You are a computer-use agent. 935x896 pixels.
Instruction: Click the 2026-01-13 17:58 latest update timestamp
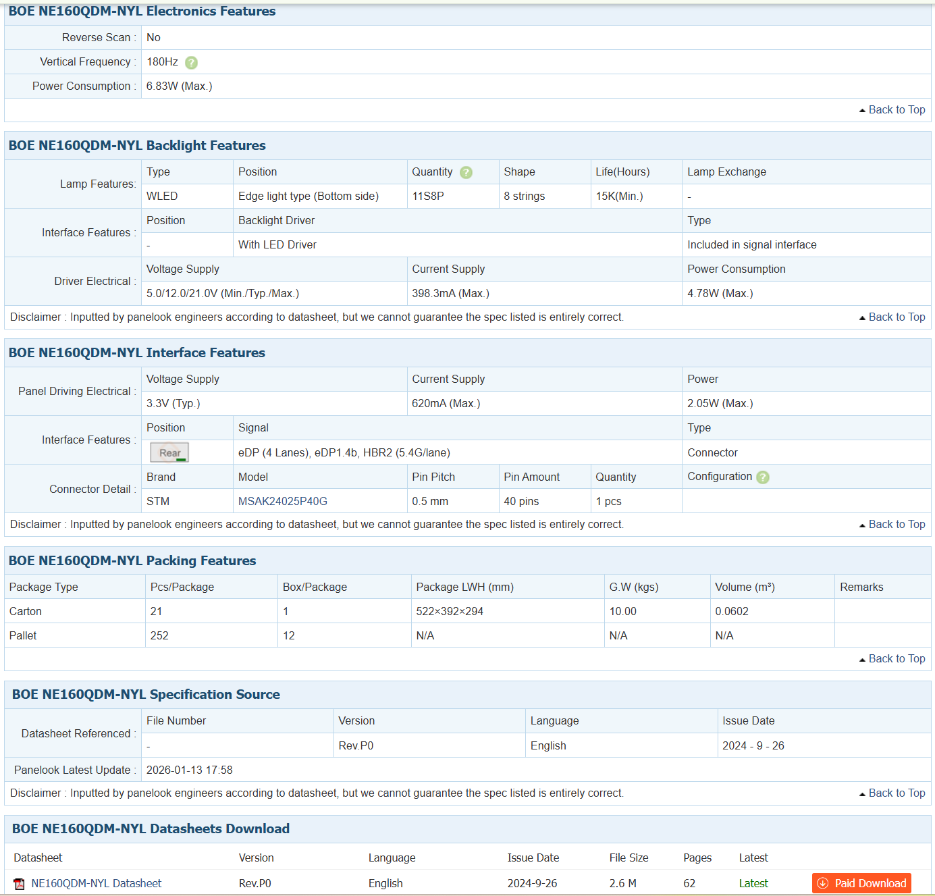pos(190,770)
